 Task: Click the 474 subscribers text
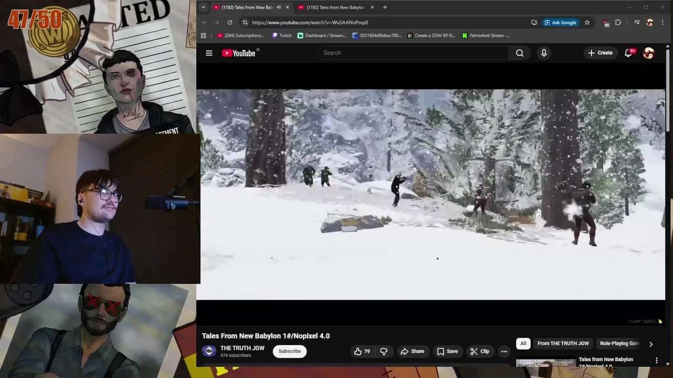pyautogui.click(x=236, y=355)
